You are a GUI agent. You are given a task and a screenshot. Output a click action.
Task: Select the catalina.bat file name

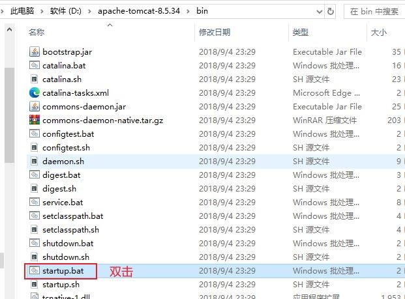(64, 66)
